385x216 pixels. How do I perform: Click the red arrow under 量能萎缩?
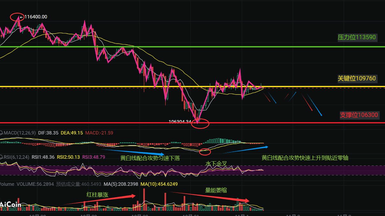[x=210, y=196]
